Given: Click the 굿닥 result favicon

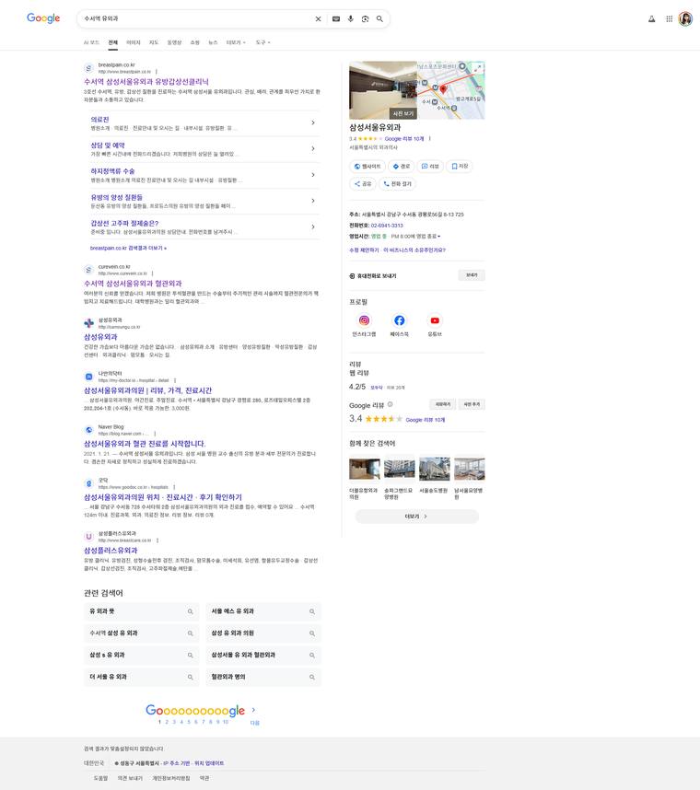Looking at the screenshot, I should (x=88, y=483).
